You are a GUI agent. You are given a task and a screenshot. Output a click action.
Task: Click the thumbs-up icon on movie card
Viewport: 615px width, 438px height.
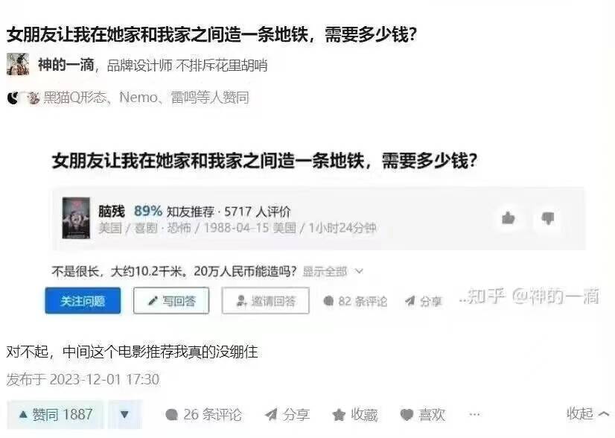(x=509, y=218)
